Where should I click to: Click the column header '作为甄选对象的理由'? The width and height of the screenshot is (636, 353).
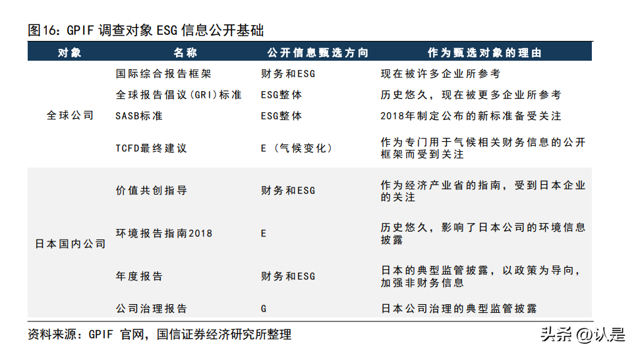tap(484, 52)
